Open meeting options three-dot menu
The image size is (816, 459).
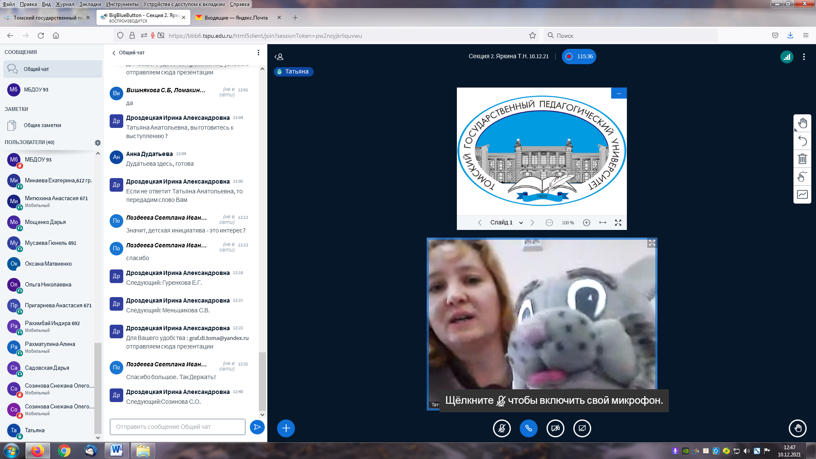[804, 57]
